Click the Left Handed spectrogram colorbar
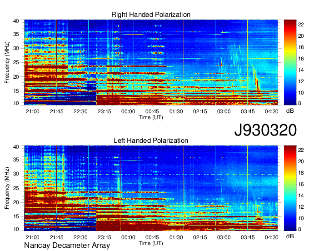309x251 pixels. [x=290, y=188]
